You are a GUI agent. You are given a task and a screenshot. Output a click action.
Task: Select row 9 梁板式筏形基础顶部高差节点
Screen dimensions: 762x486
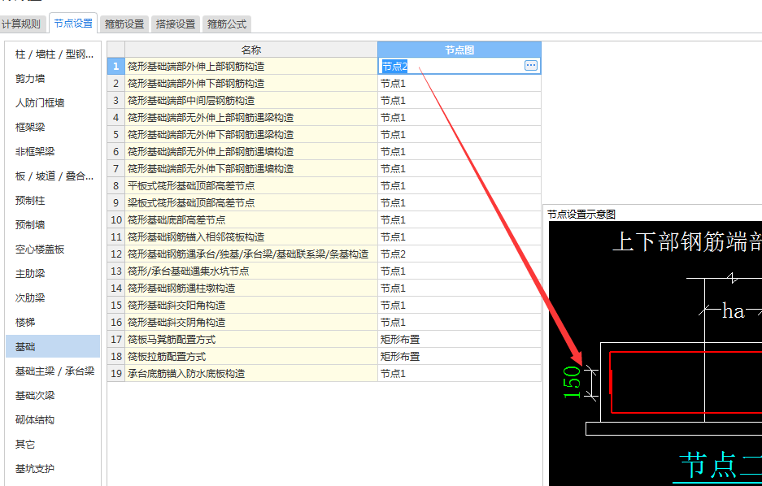tap(251, 202)
